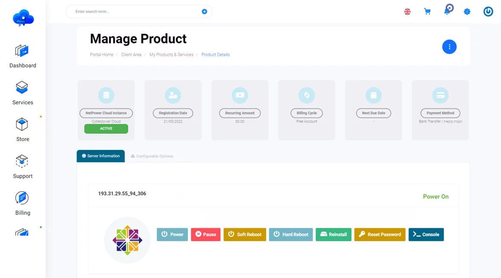Image resolution: width=501 pixels, height=278 pixels.
Task: Click the blue plus in search bar
Action: coord(205,12)
